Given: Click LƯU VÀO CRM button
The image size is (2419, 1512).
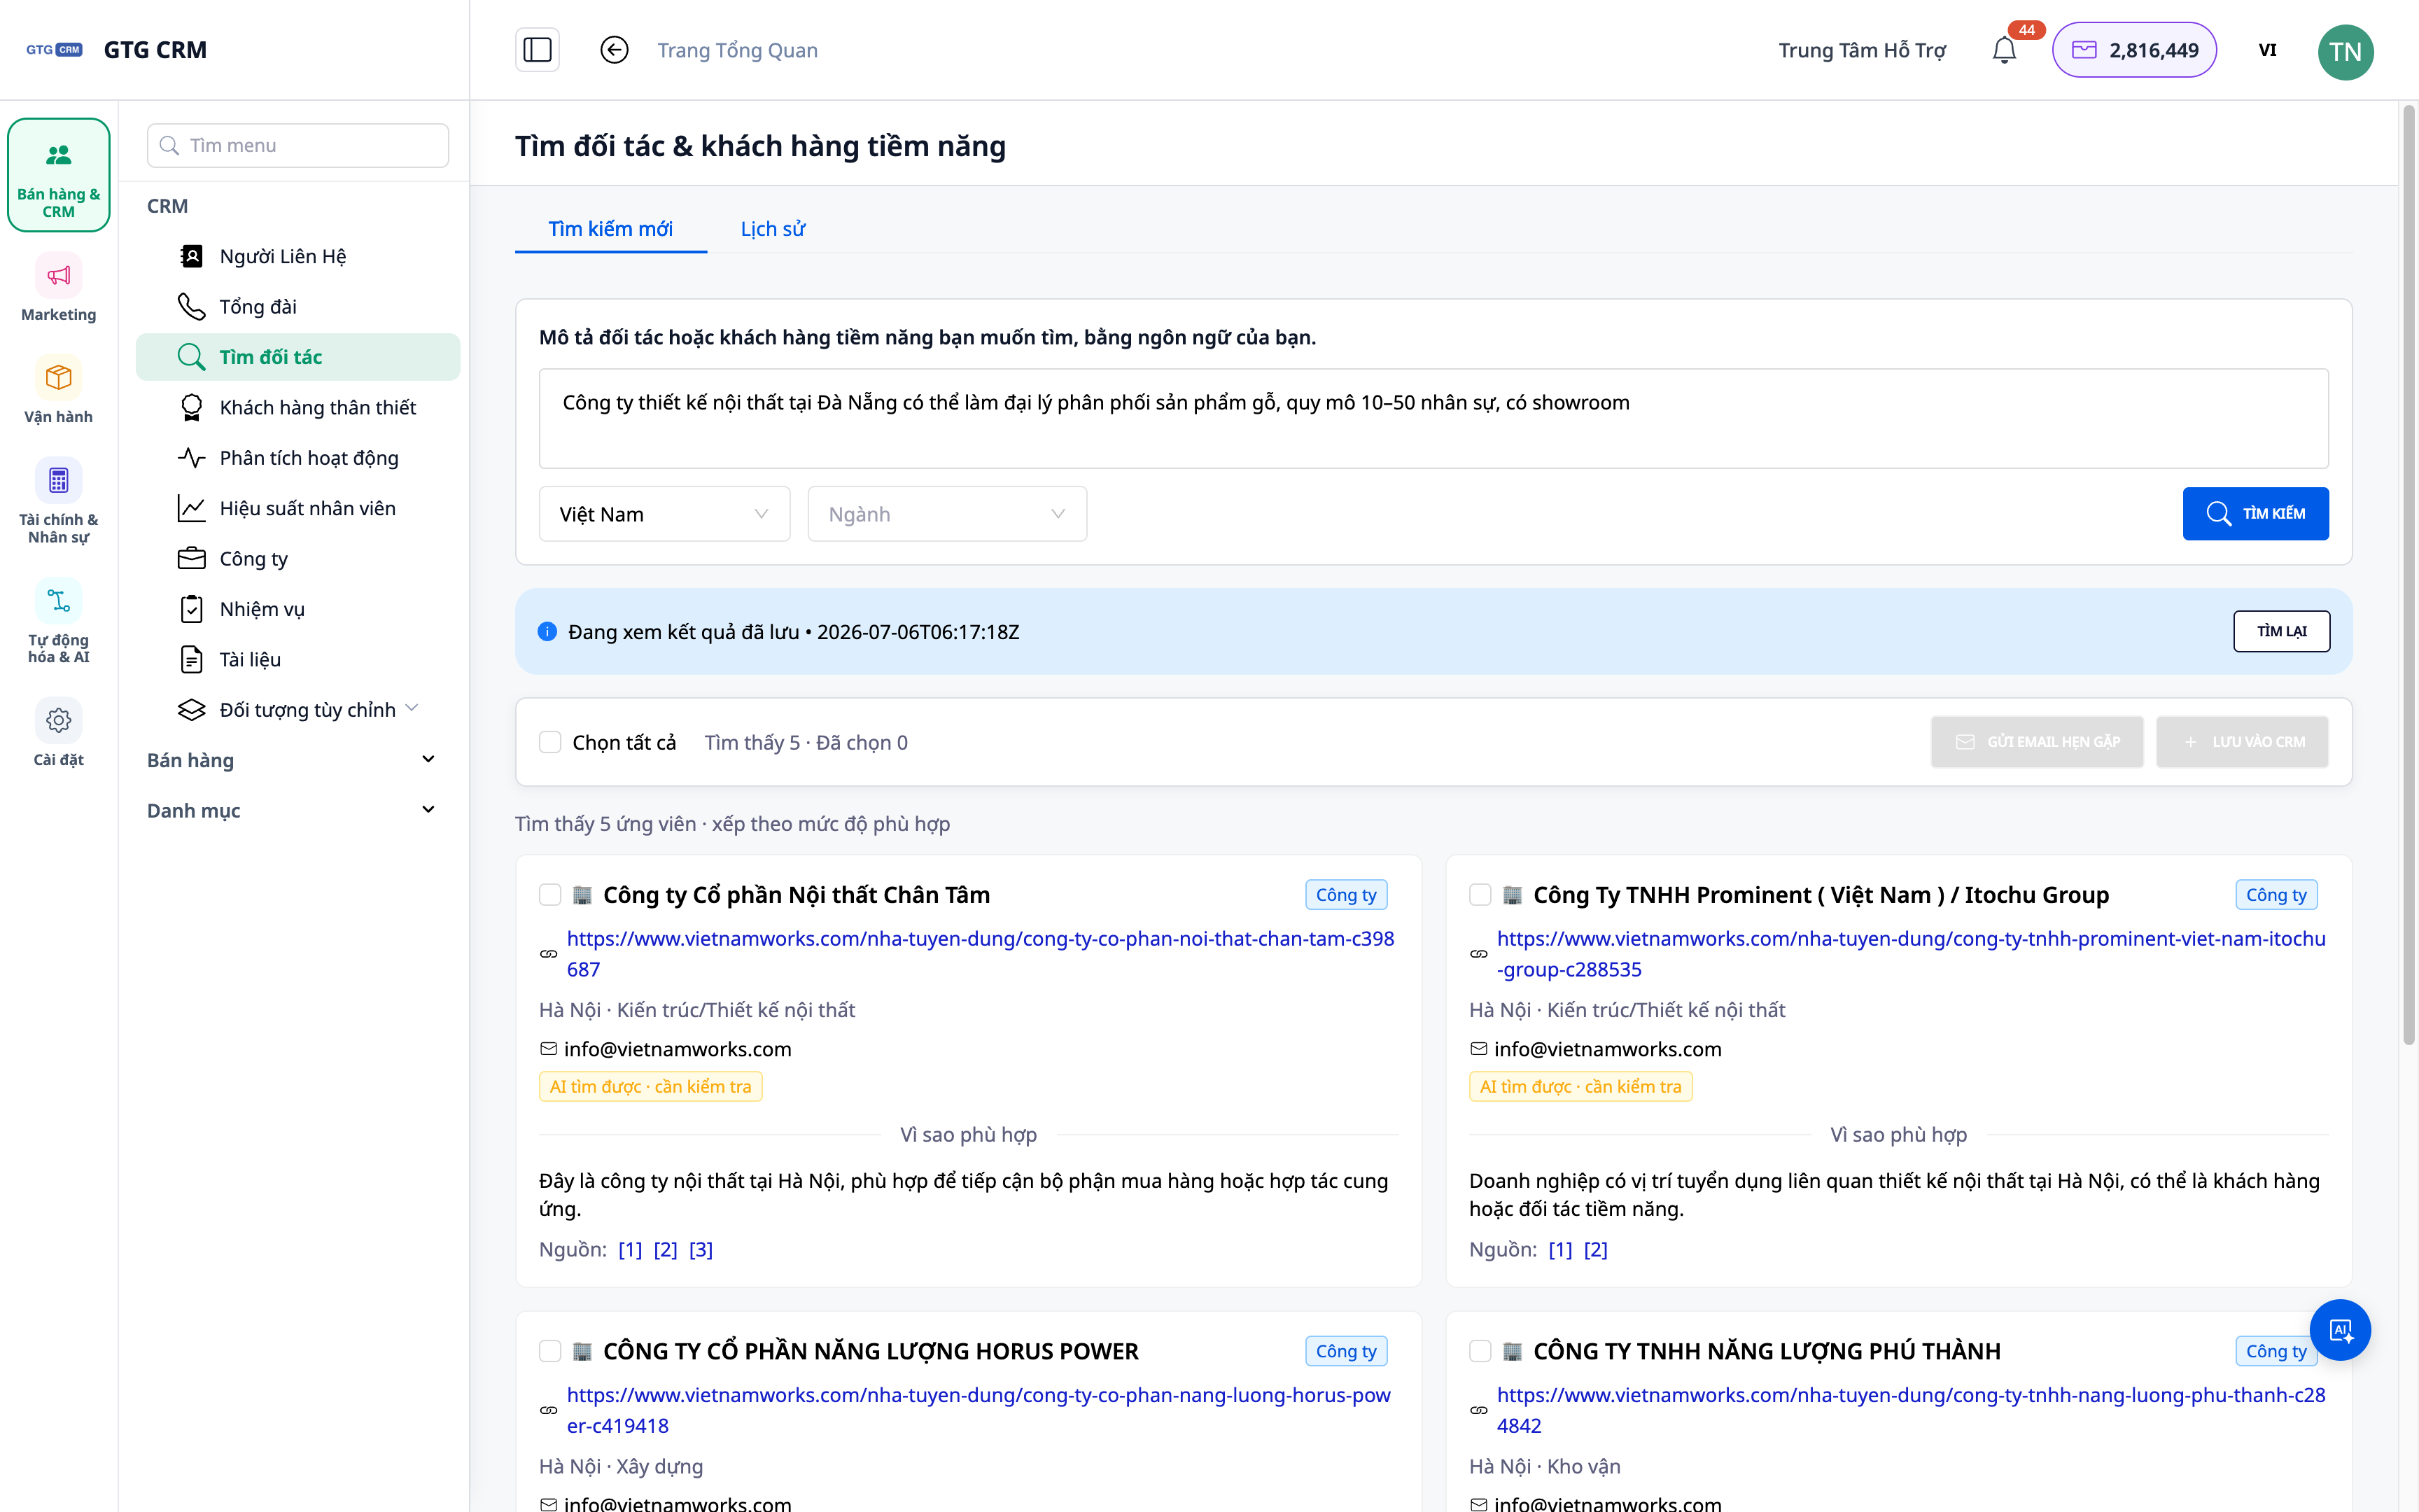Looking at the screenshot, I should pos(2242,742).
